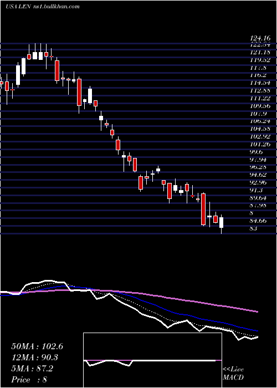The height and width of the screenshot is (388, 277).
Task: Click the 117.8 price level label
Action: pos(259,68)
